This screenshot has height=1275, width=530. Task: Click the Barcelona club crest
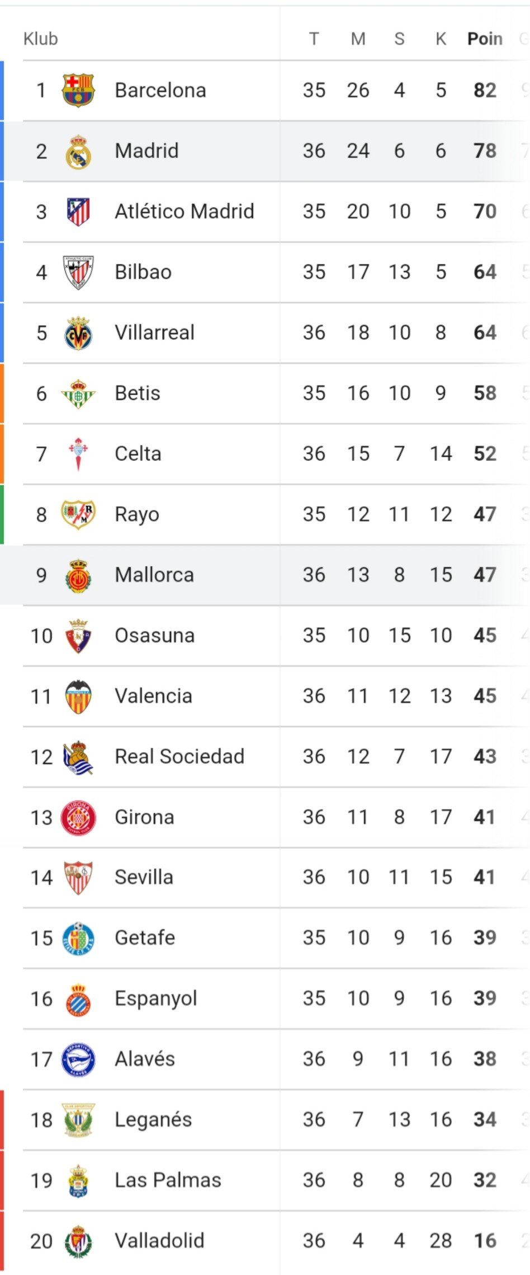point(78,90)
